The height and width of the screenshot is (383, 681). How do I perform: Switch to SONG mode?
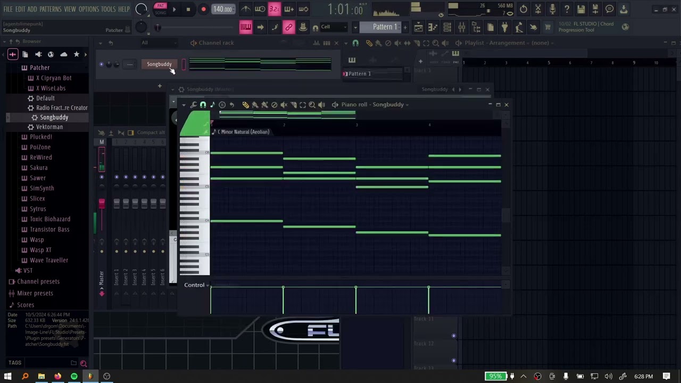click(x=160, y=12)
